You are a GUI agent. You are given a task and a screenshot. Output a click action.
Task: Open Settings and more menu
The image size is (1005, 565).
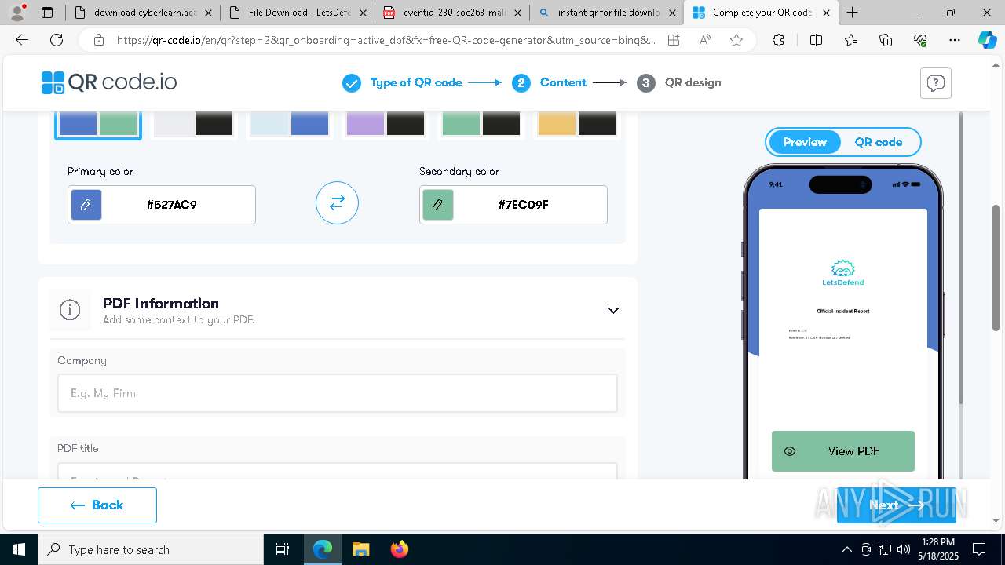(955, 40)
